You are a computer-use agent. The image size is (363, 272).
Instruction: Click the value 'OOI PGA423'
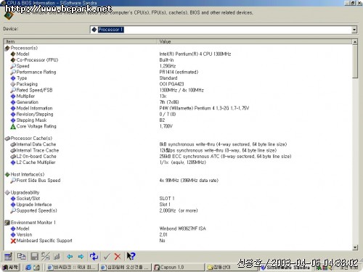(x=171, y=84)
